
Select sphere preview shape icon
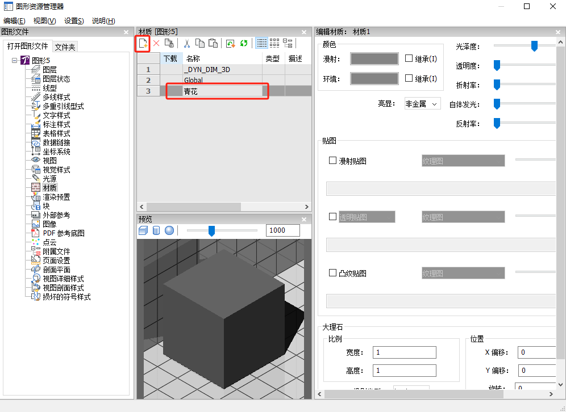pos(169,230)
